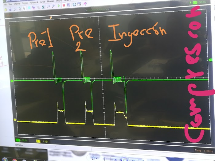The width and height of the screenshot is (215, 161).
Task: Click the open file toolbar icon
Action: (5, 10)
